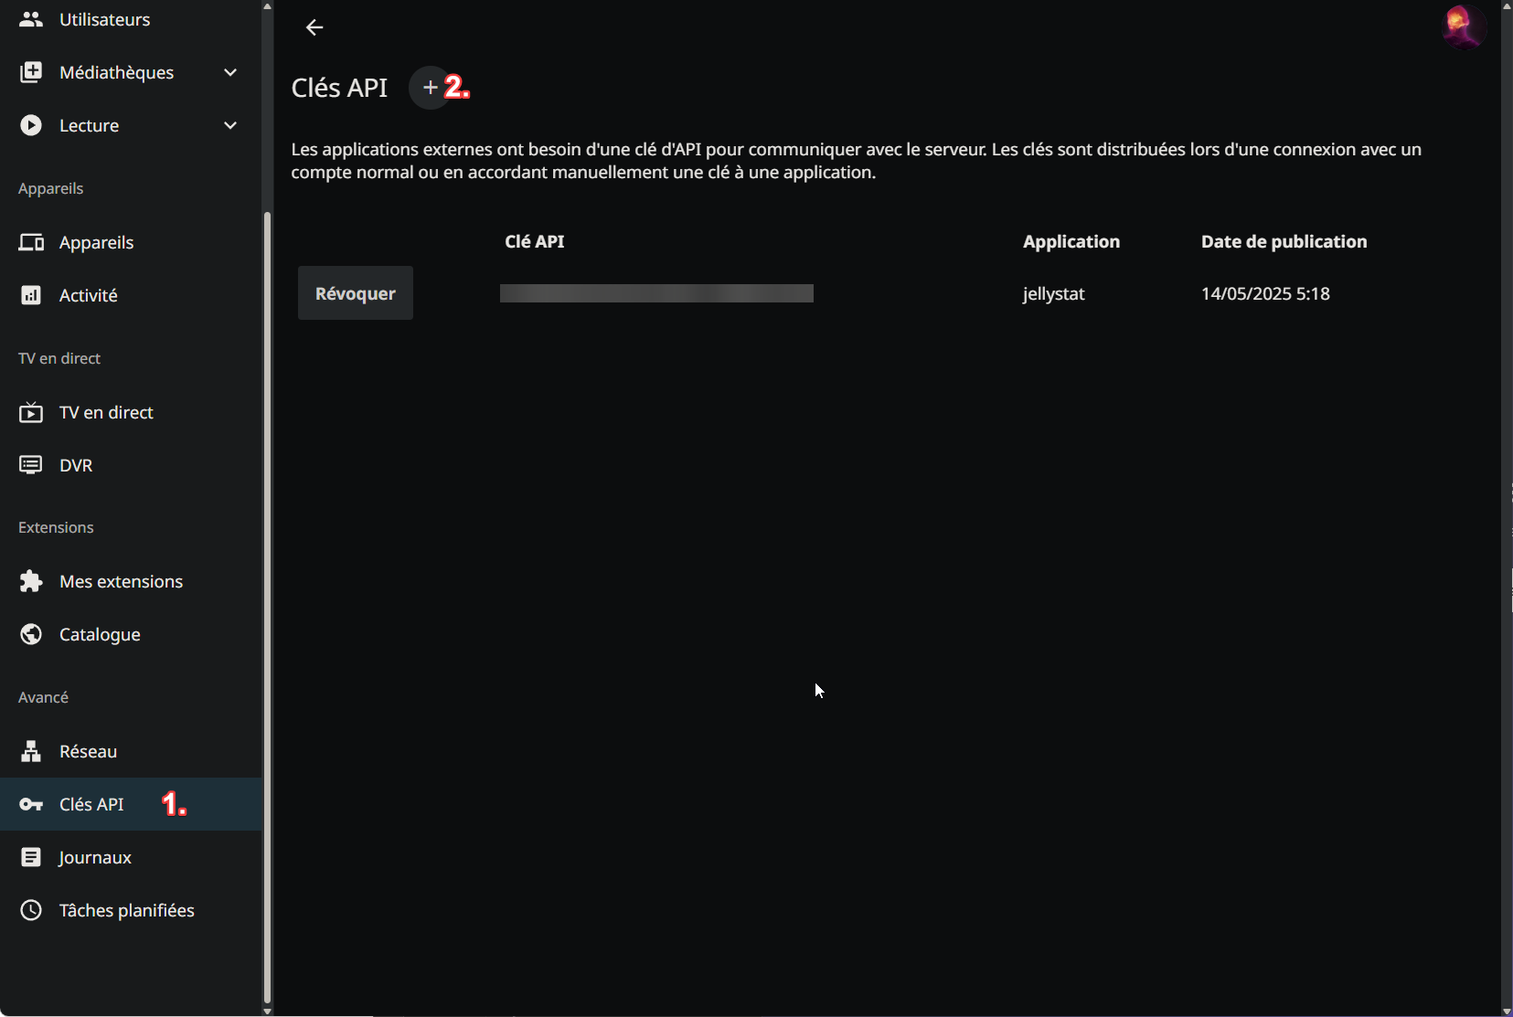Expand the Médiathèques chevron
Viewport: 1513px width, 1017px height.
(230, 72)
